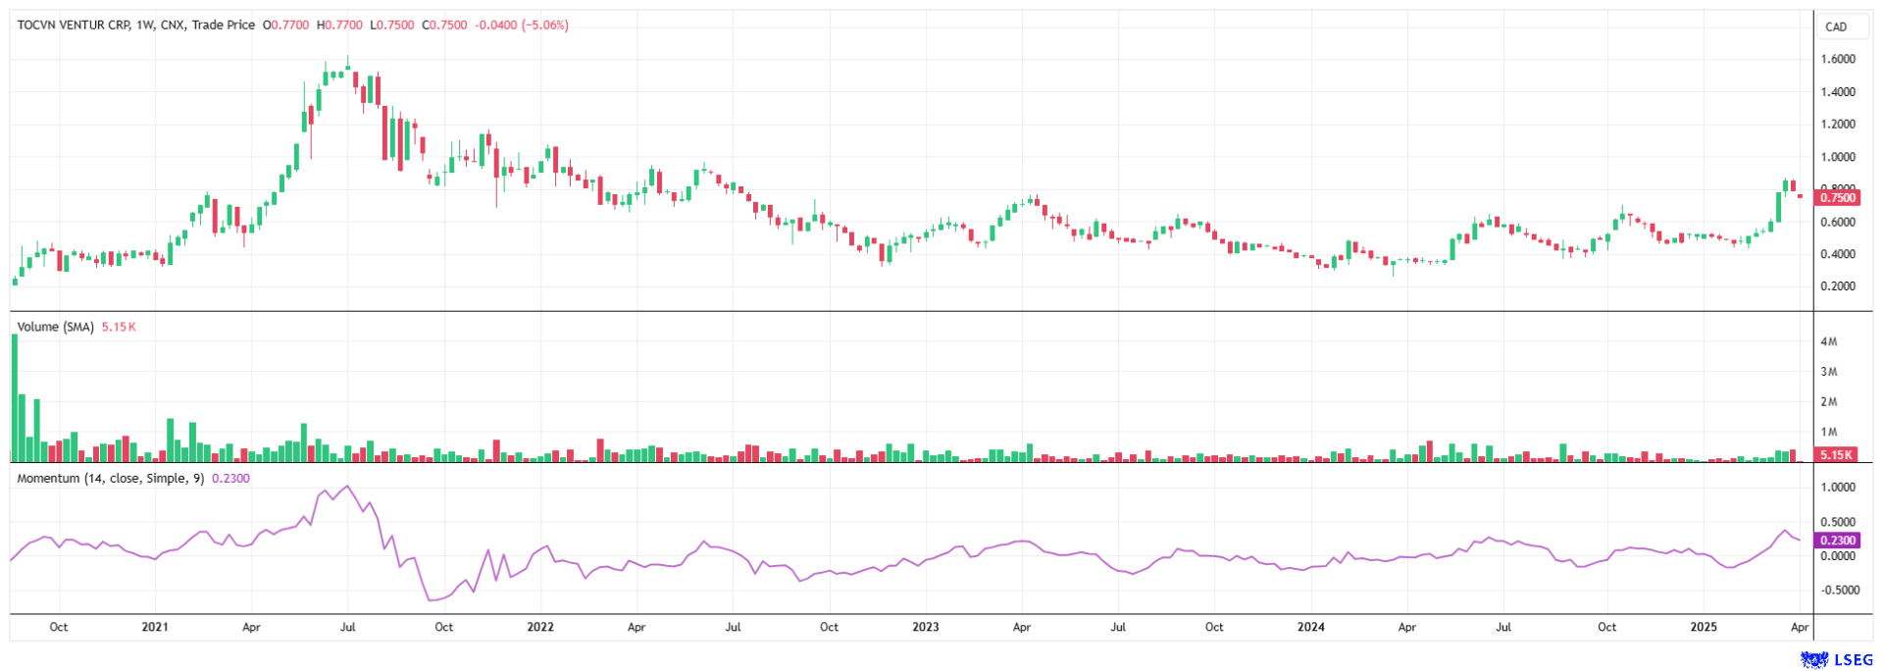Click the red 5.15K volume tag
Screen dimensions: 1883x671
[x=1835, y=455]
